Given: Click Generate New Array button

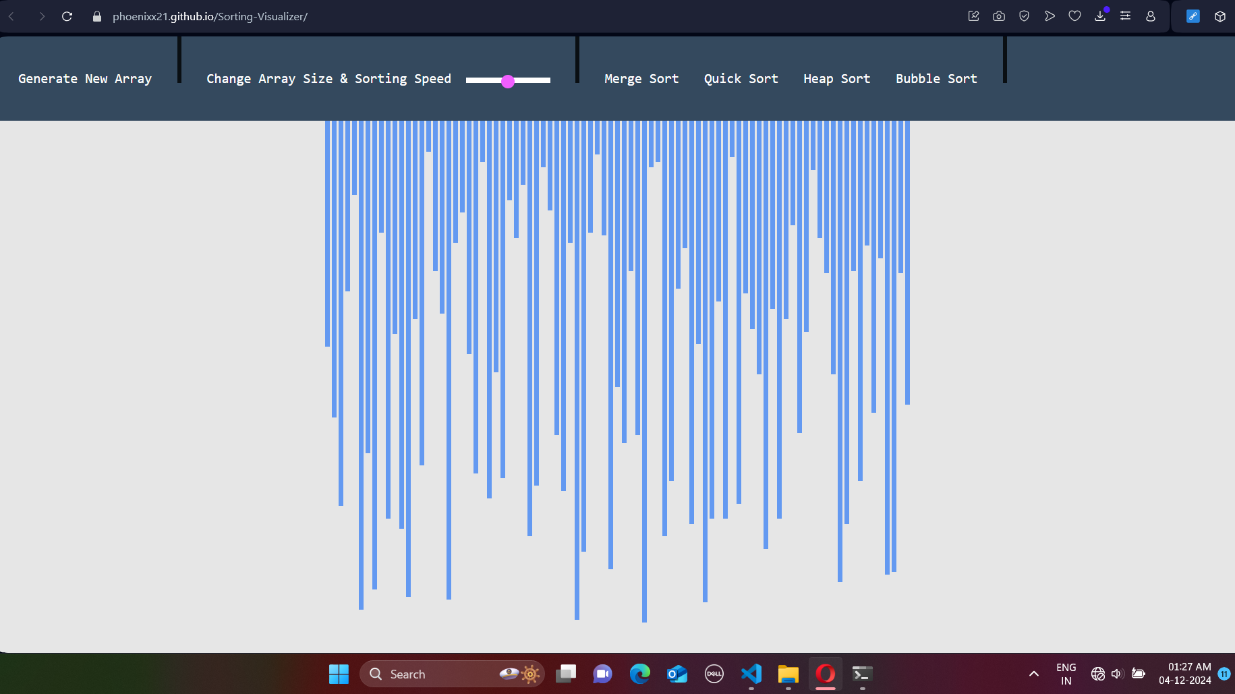Looking at the screenshot, I should tap(85, 79).
